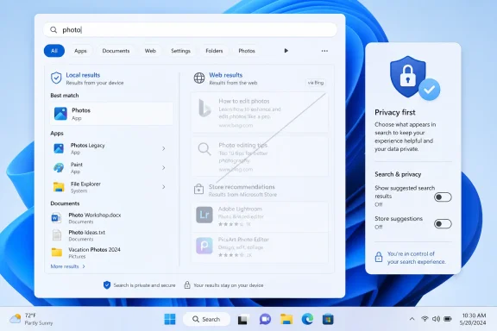Click the Windows Start button
The width and height of the screenshot is (497, 331).
(170, 319)
